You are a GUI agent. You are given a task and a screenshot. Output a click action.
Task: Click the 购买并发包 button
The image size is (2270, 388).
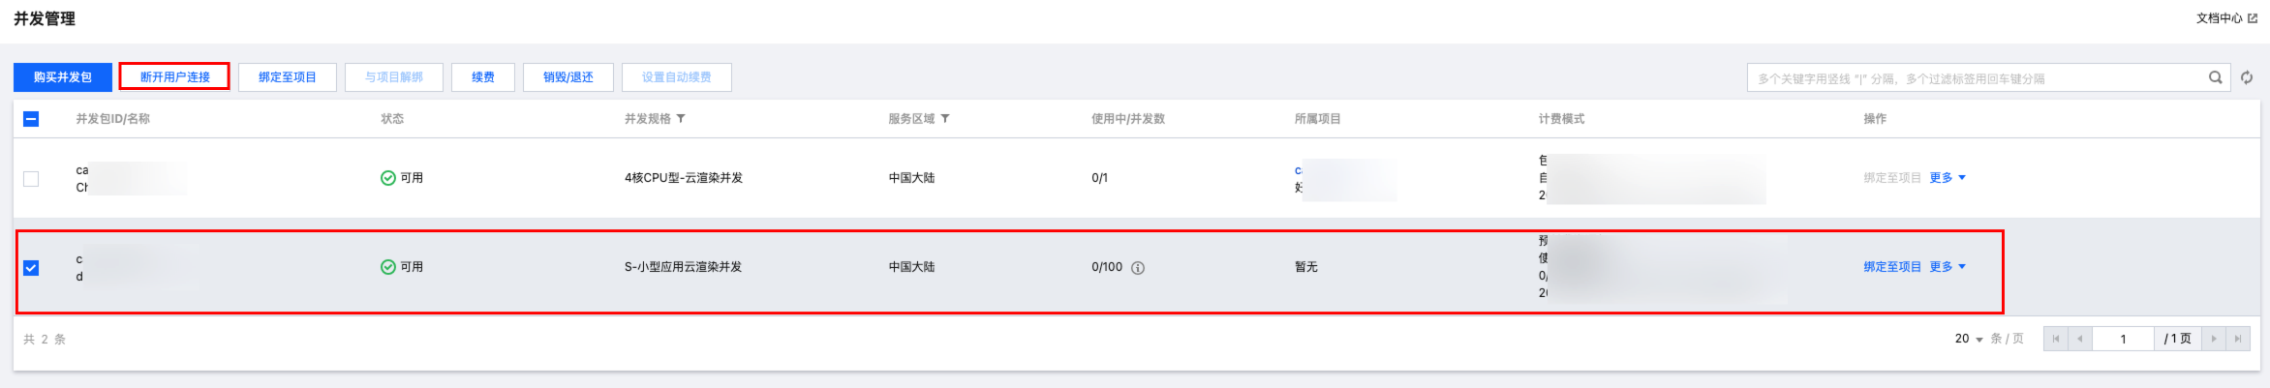click(62, 77)
